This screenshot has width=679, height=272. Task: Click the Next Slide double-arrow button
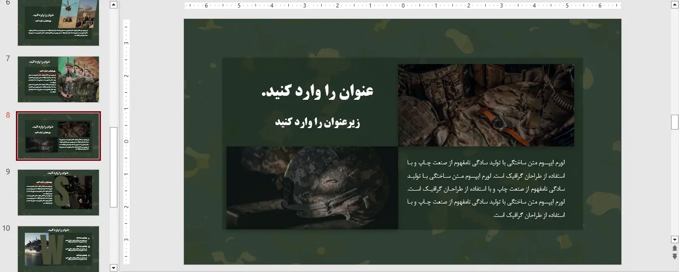point(675,256)
